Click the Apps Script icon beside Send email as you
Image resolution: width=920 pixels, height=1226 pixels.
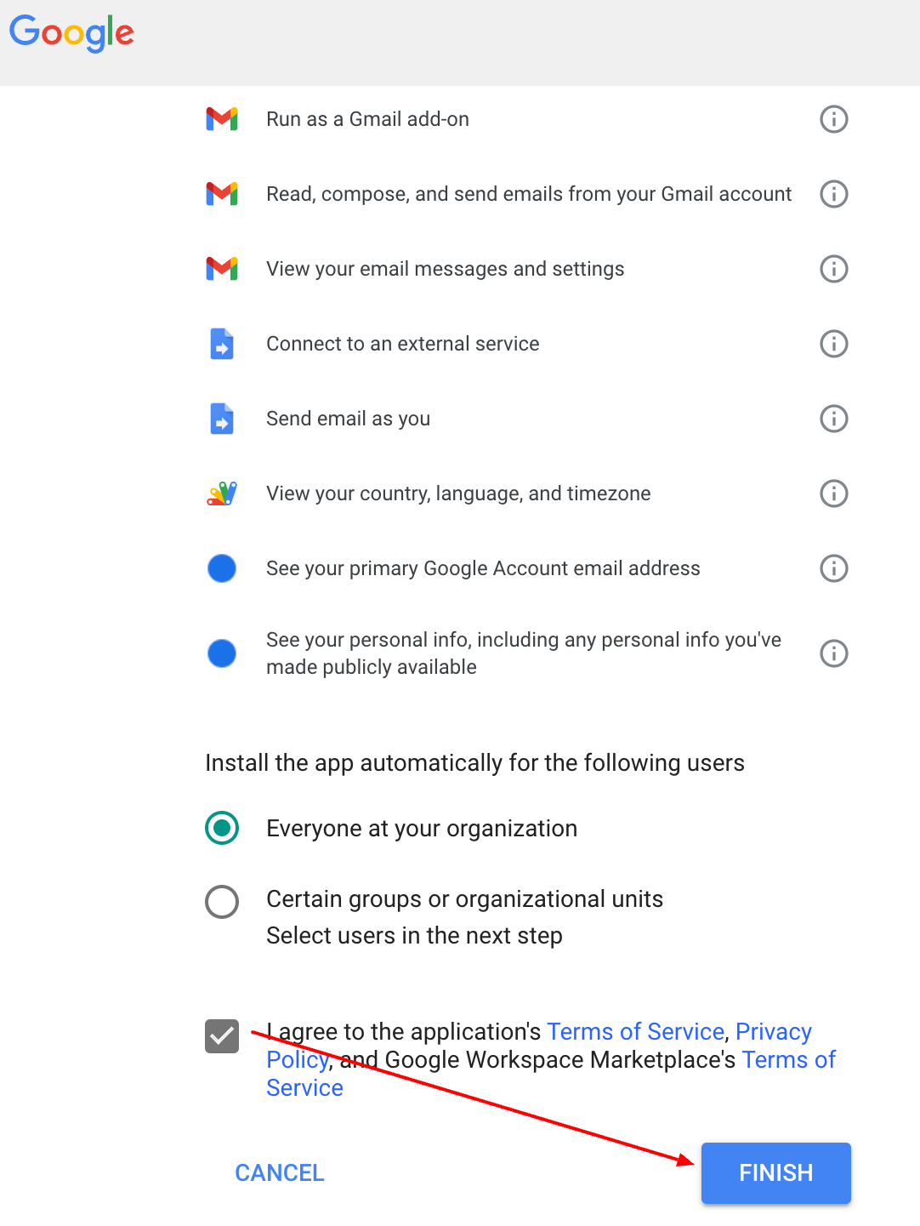click(222, 419)
